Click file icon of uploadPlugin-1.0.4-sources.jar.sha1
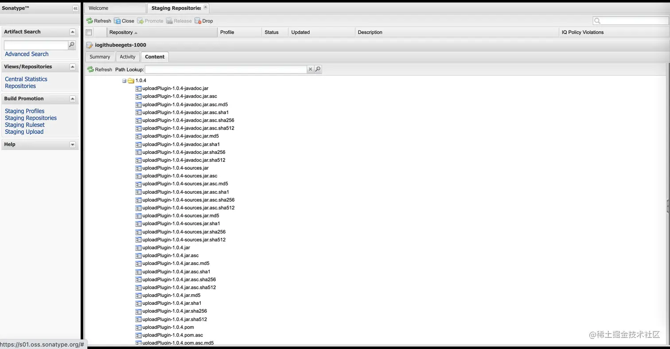 click(138, 224)
